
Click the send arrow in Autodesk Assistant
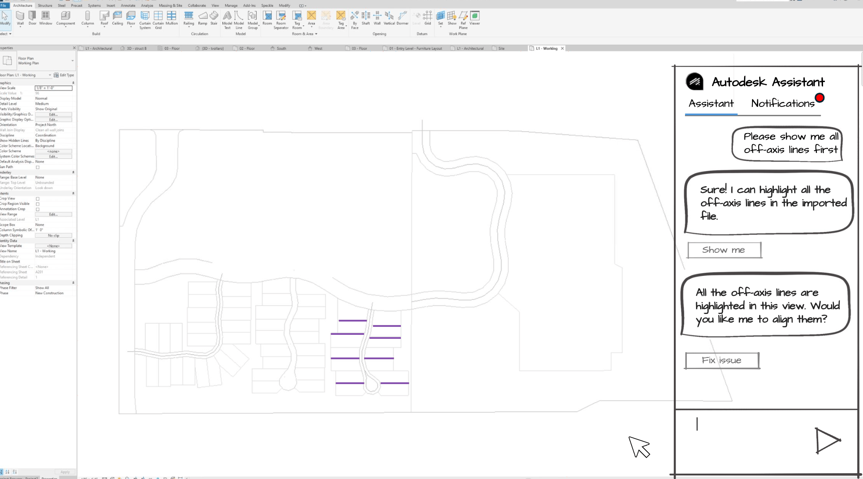[827, 440]
